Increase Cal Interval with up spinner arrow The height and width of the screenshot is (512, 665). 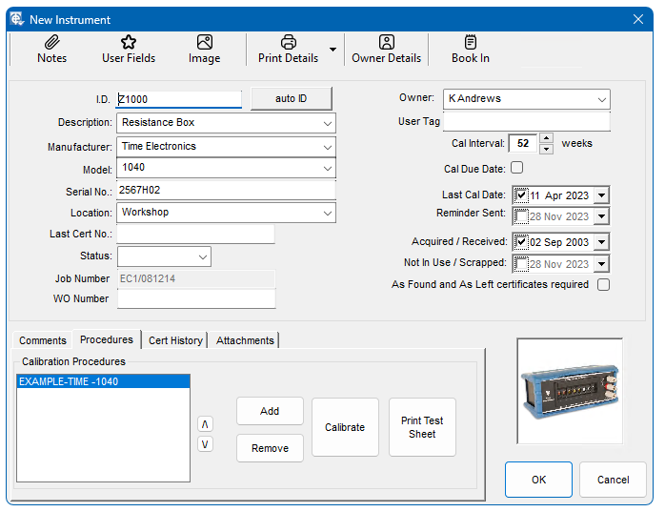546,138
